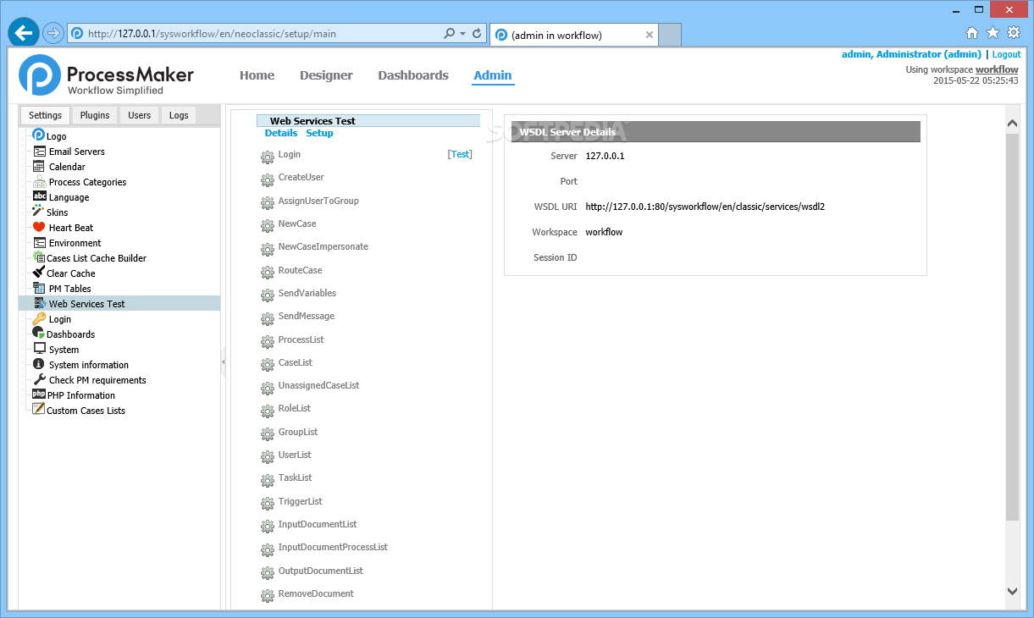Click the gear icon beside ProcessList
The image size is (1034, 618).
(x=268, y=341)
